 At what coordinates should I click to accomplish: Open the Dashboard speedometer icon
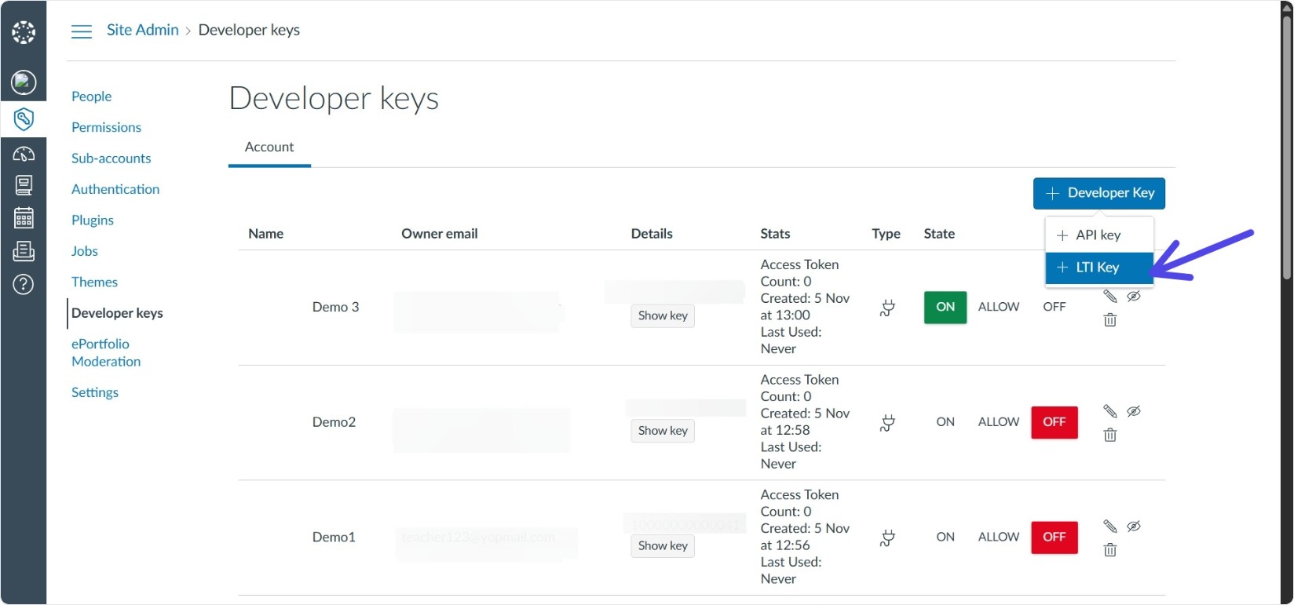(24, 154)
